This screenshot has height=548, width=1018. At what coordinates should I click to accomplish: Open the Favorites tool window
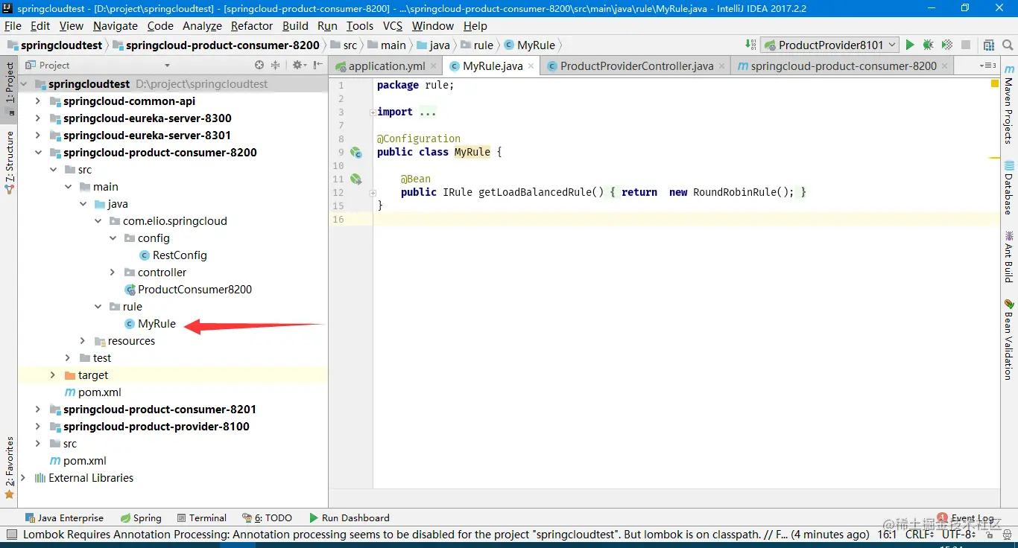point(9,468)
